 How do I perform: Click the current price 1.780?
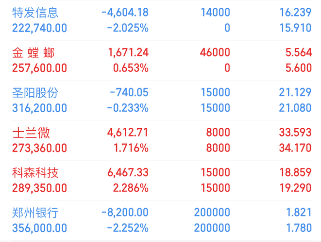[299, 228]
